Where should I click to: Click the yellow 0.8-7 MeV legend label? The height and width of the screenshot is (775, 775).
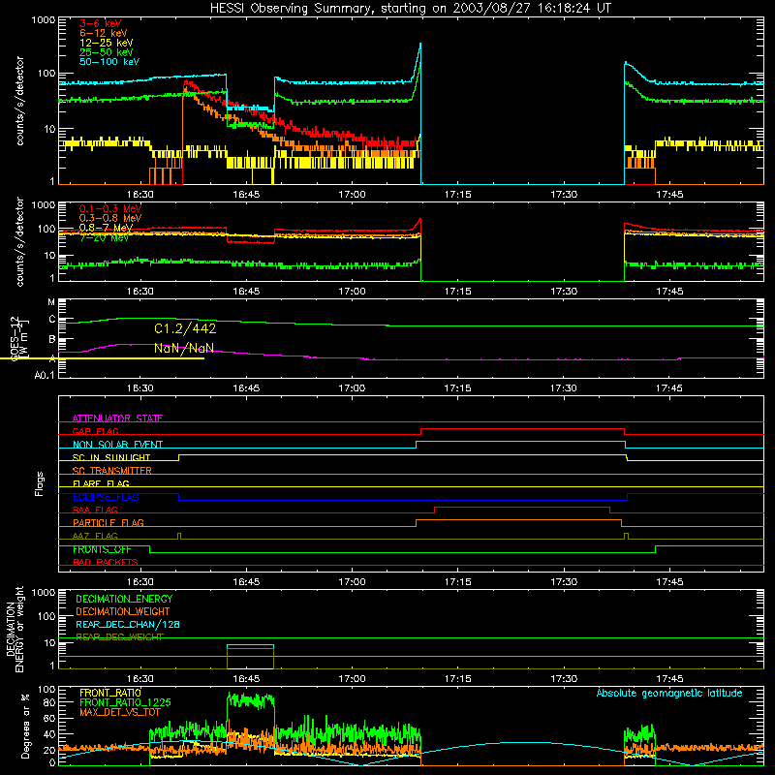point(106,228)
